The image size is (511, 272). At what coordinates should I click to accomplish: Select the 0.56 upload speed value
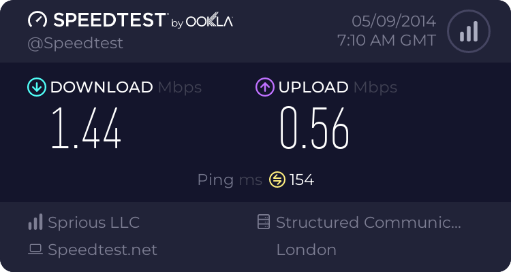point(315,129)
